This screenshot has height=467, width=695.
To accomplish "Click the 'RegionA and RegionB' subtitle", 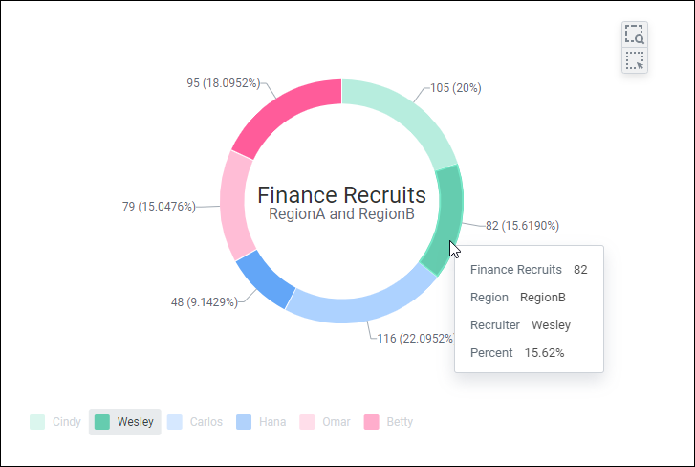I will [x=341, y=213].
